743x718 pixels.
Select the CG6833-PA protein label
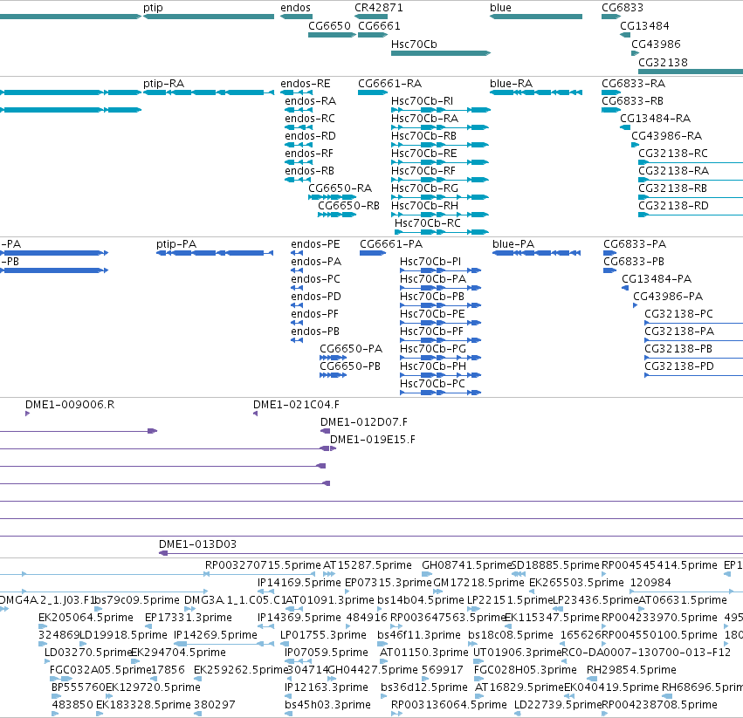click(635, 244)
